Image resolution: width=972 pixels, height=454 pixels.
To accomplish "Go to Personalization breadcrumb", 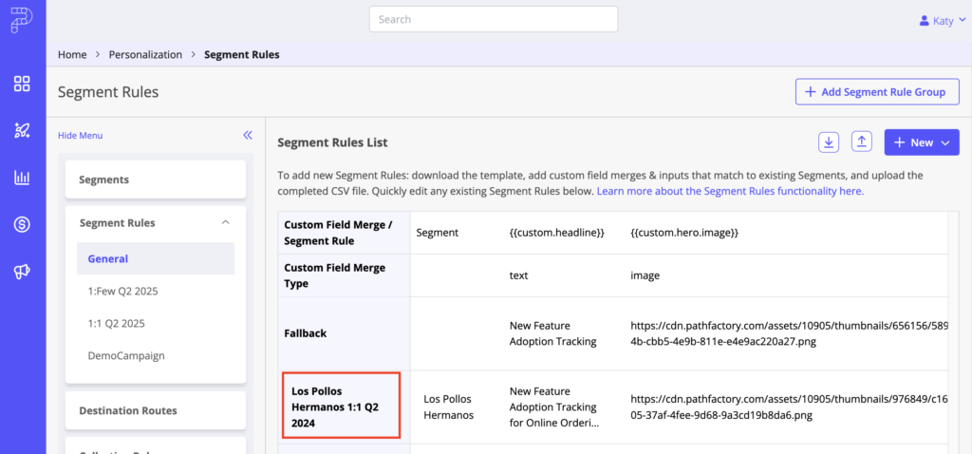I will point(145,54).
